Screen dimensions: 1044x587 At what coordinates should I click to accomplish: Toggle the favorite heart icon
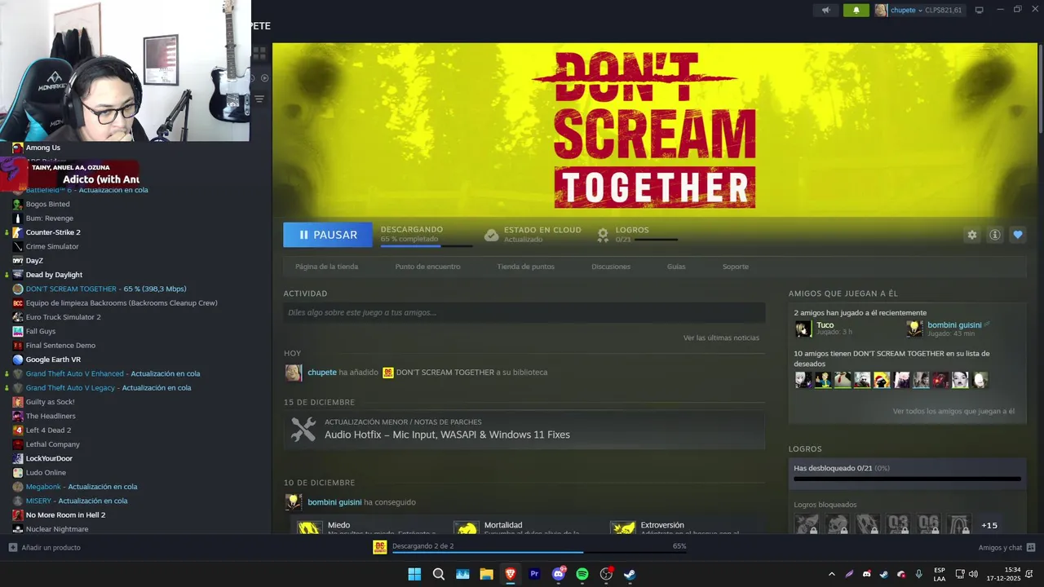(1018, 235)
